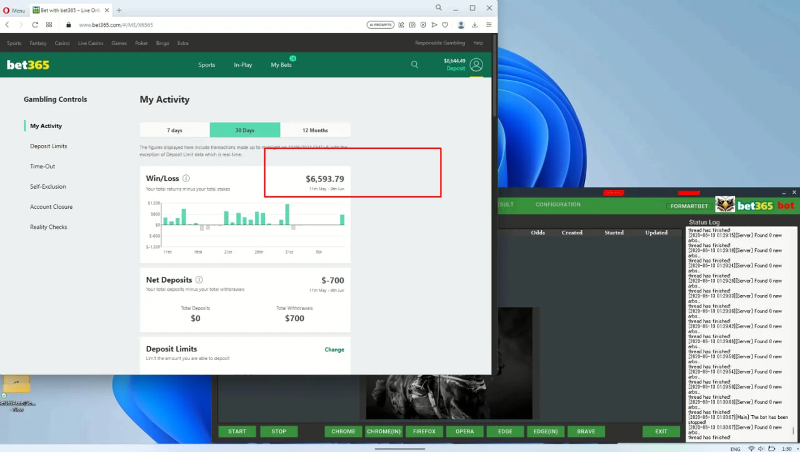800x452 pixels.
Task: Click the browser reload icon
Action: 35,25
